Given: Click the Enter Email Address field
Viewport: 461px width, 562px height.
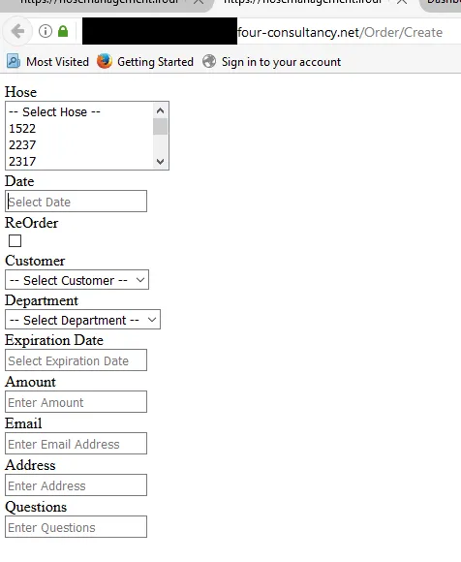Looking at the screenshot, I should tap(76, 444).
